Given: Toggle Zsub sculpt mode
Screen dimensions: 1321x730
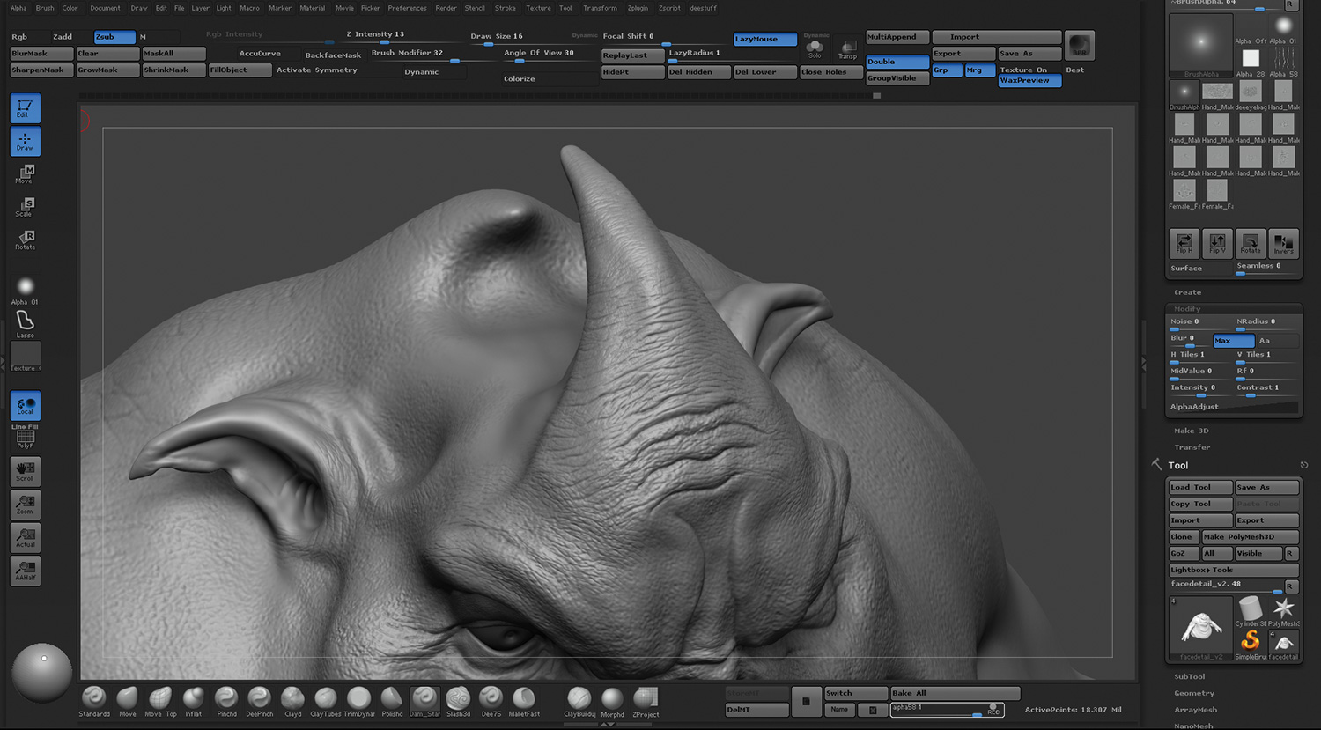Looking at the screenshot, I should (114, 37).
